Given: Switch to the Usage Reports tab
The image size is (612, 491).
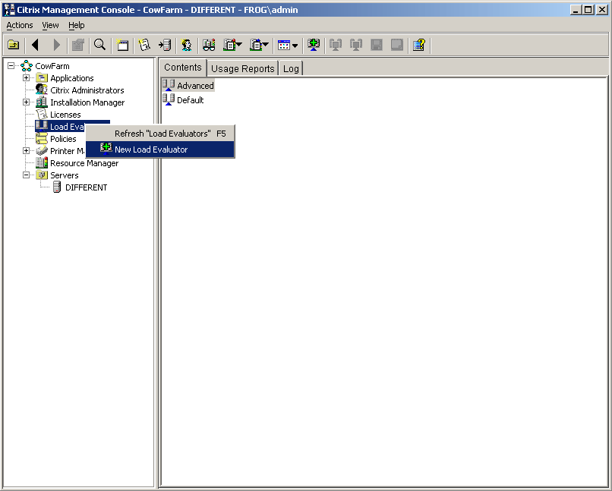Looking at the screenshot, I should tap(242, 68).
